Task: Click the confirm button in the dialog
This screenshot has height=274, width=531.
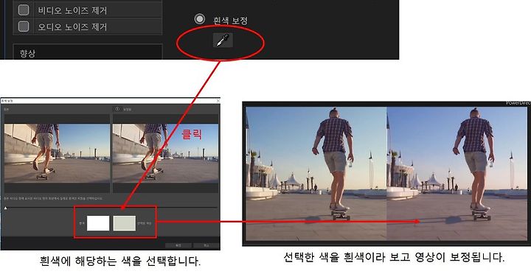Action: click(178, 245)
